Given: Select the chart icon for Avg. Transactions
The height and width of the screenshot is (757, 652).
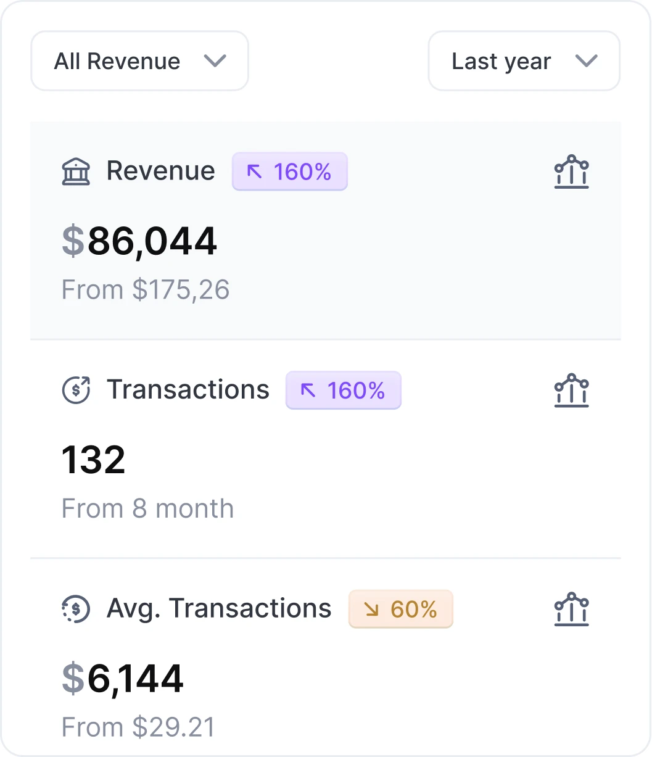Looking at the screenshot, I should coord(571,609).
